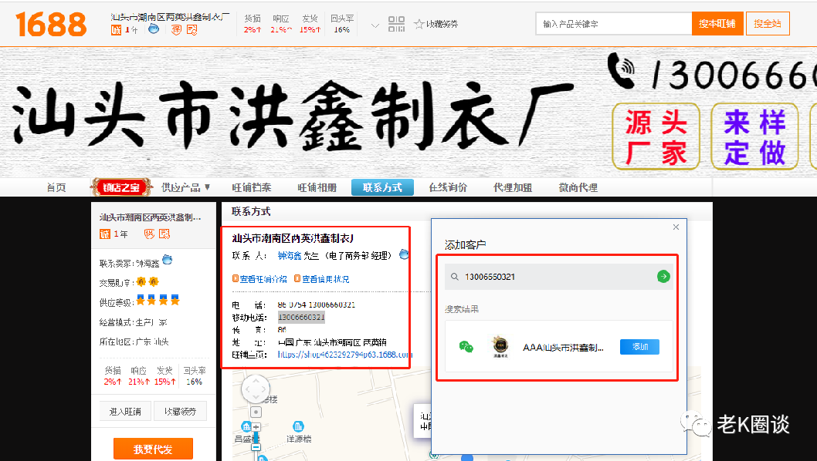The width and height of the screenshot is (817, 461).
Task: Select the 联系方式 tab
Action: (382, 187)
